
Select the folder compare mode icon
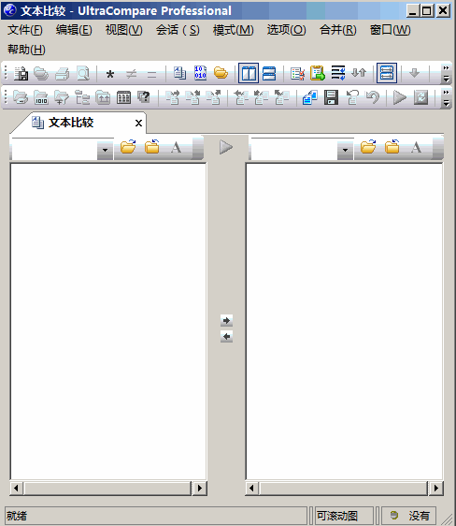(x=221, y=73)
